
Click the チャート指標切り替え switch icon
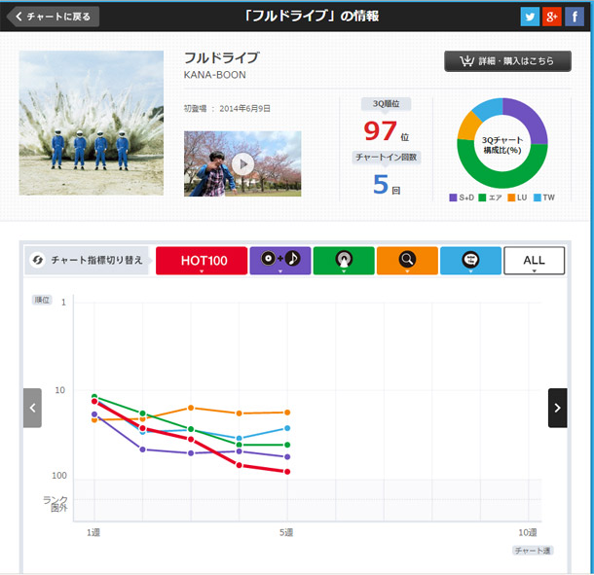[x=38, y=261]
